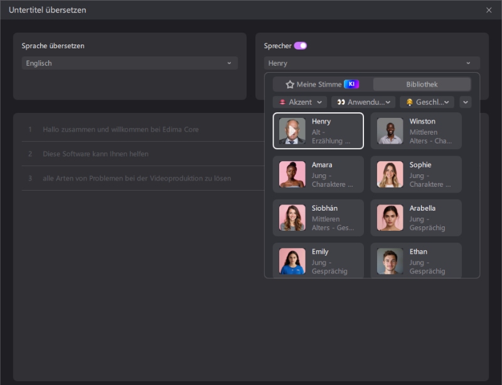Viewport: 502px width, 385px height.
Task: Select subtitle line 'Diese Software kann Ihnen helfen'
Action: 95,154
